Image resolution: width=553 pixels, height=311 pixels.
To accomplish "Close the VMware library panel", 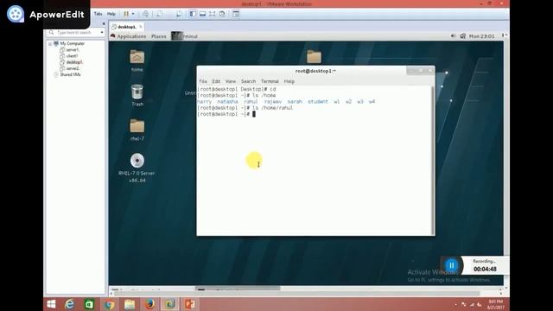I will pyautogui.click(x=104, y=23).
